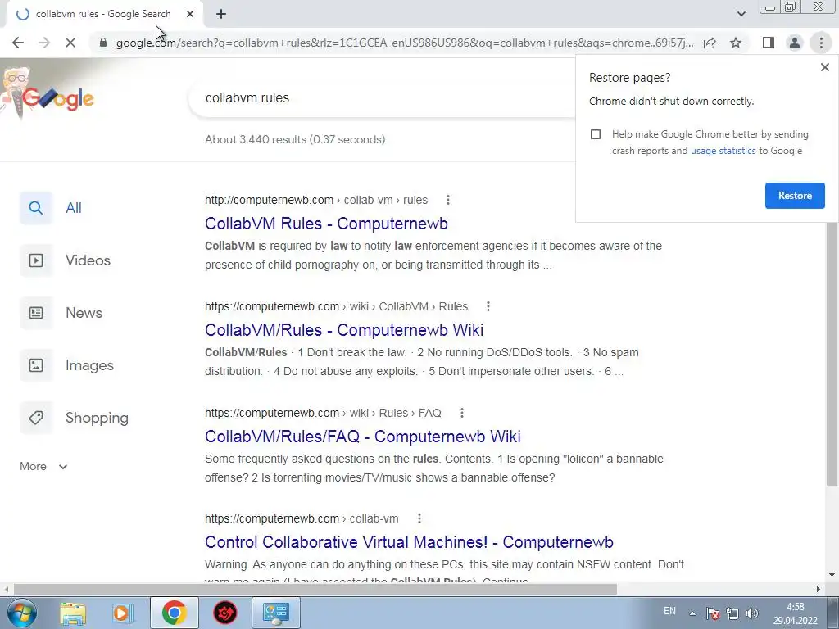Click the vertical page scrollbar
Viewport: 839px width, 629px height.
point(832,355)
